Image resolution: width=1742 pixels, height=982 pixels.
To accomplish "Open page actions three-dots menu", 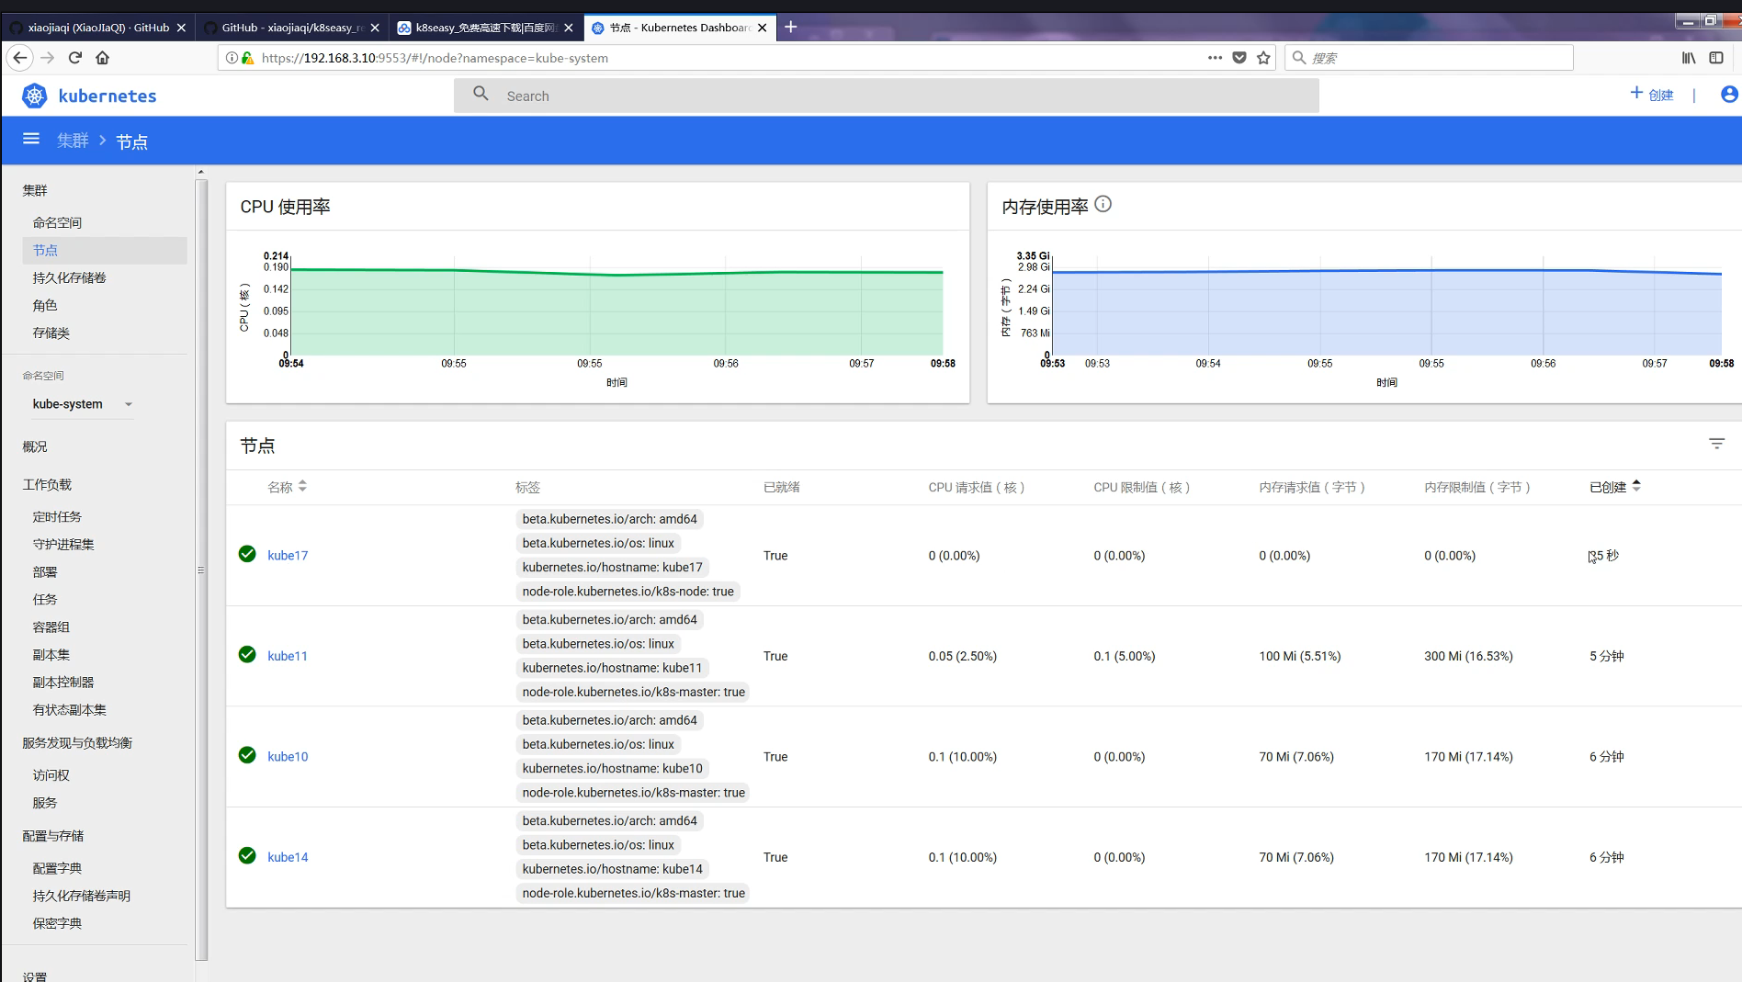I will pyautogui.click(x=1215, y=57).
